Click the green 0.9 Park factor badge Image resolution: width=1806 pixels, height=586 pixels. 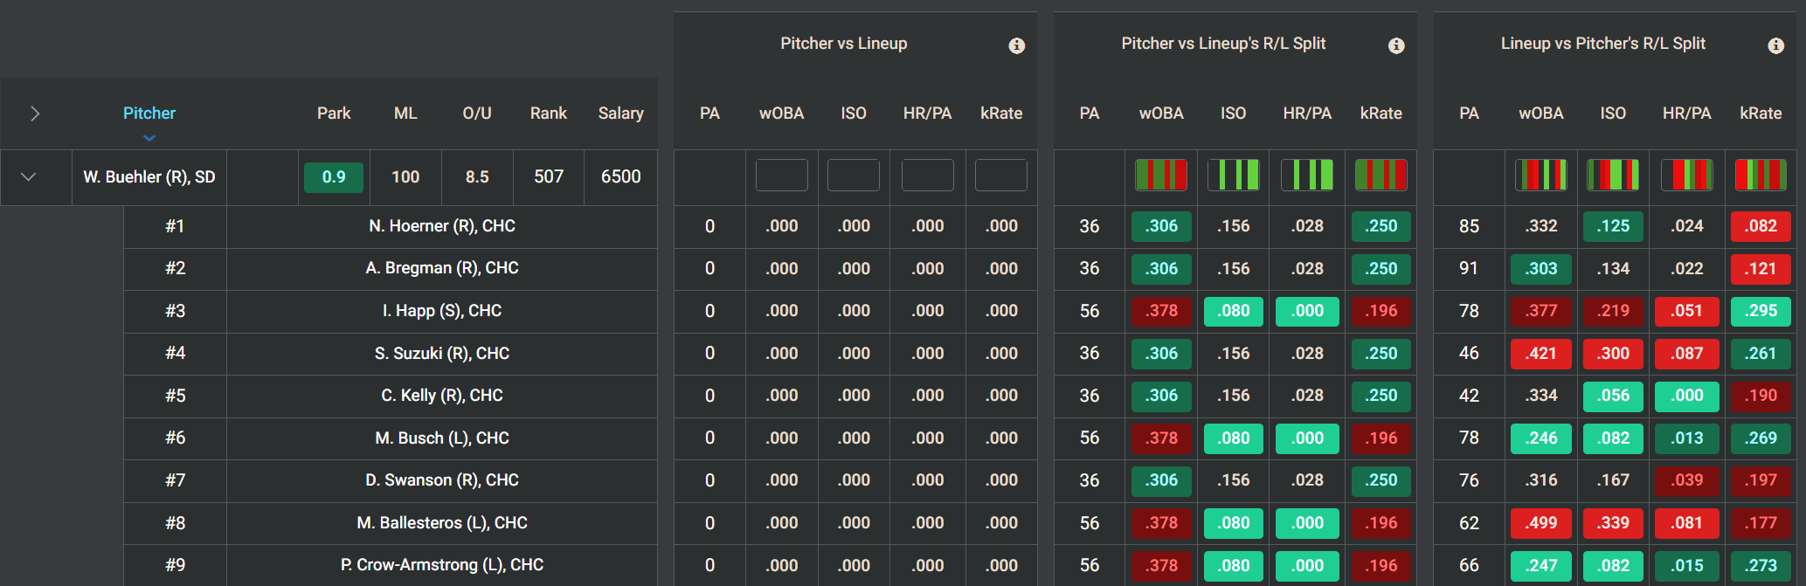click(x=334, y=177)
